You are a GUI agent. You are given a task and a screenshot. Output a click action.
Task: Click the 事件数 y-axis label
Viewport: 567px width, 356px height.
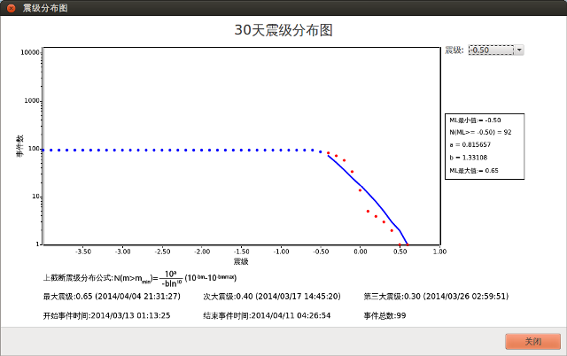[x=19, y=146]
